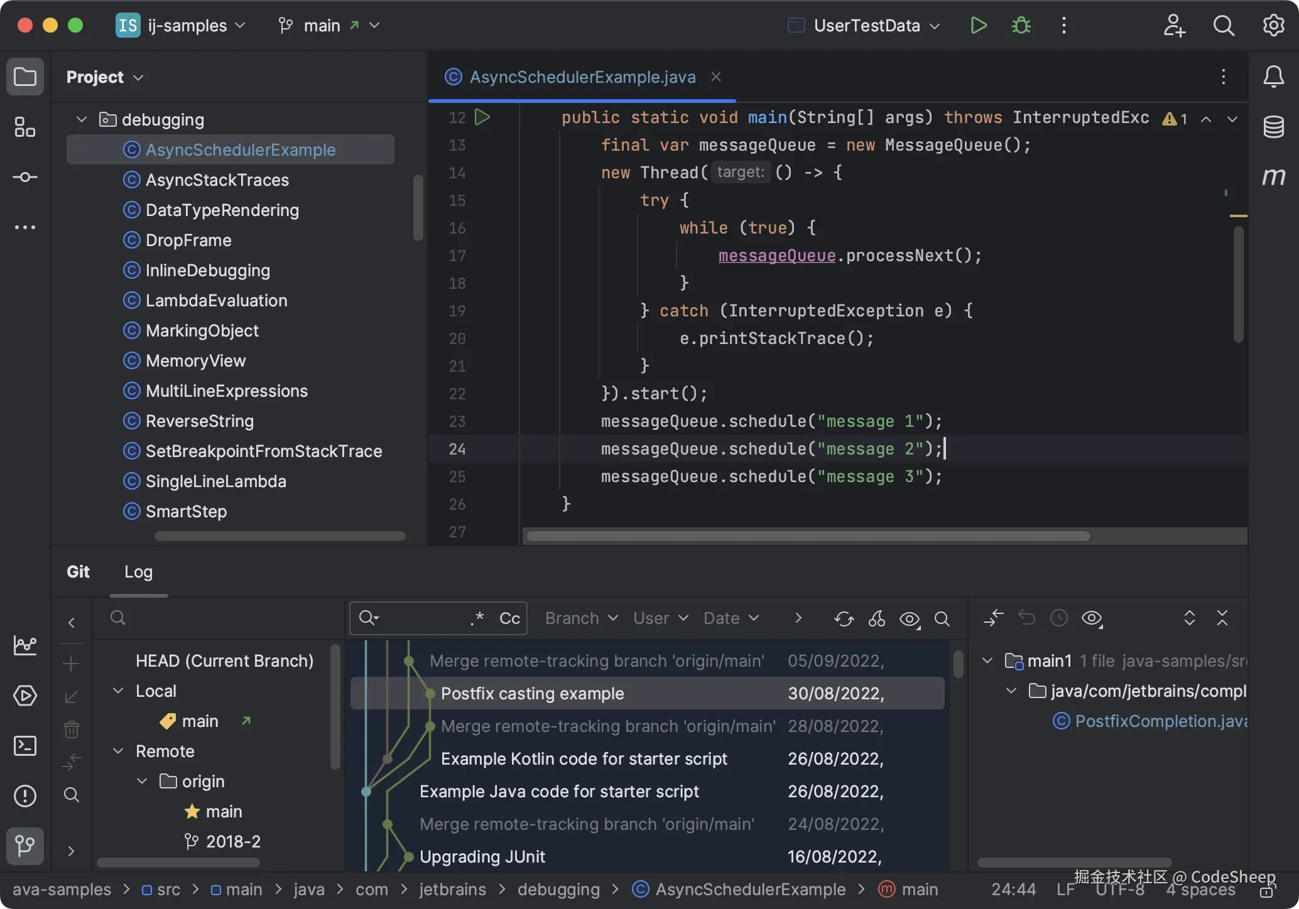Select the AsyncSchedulerExample.java editor tab
The height and width of the screenshot is (909, 1299).
tap(582, 77)
